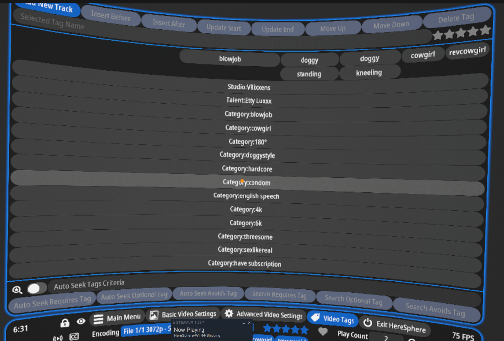This screenshot has height=341, width=504.
Task: Click the Play Count value field
Action: (x=386, y=338)
